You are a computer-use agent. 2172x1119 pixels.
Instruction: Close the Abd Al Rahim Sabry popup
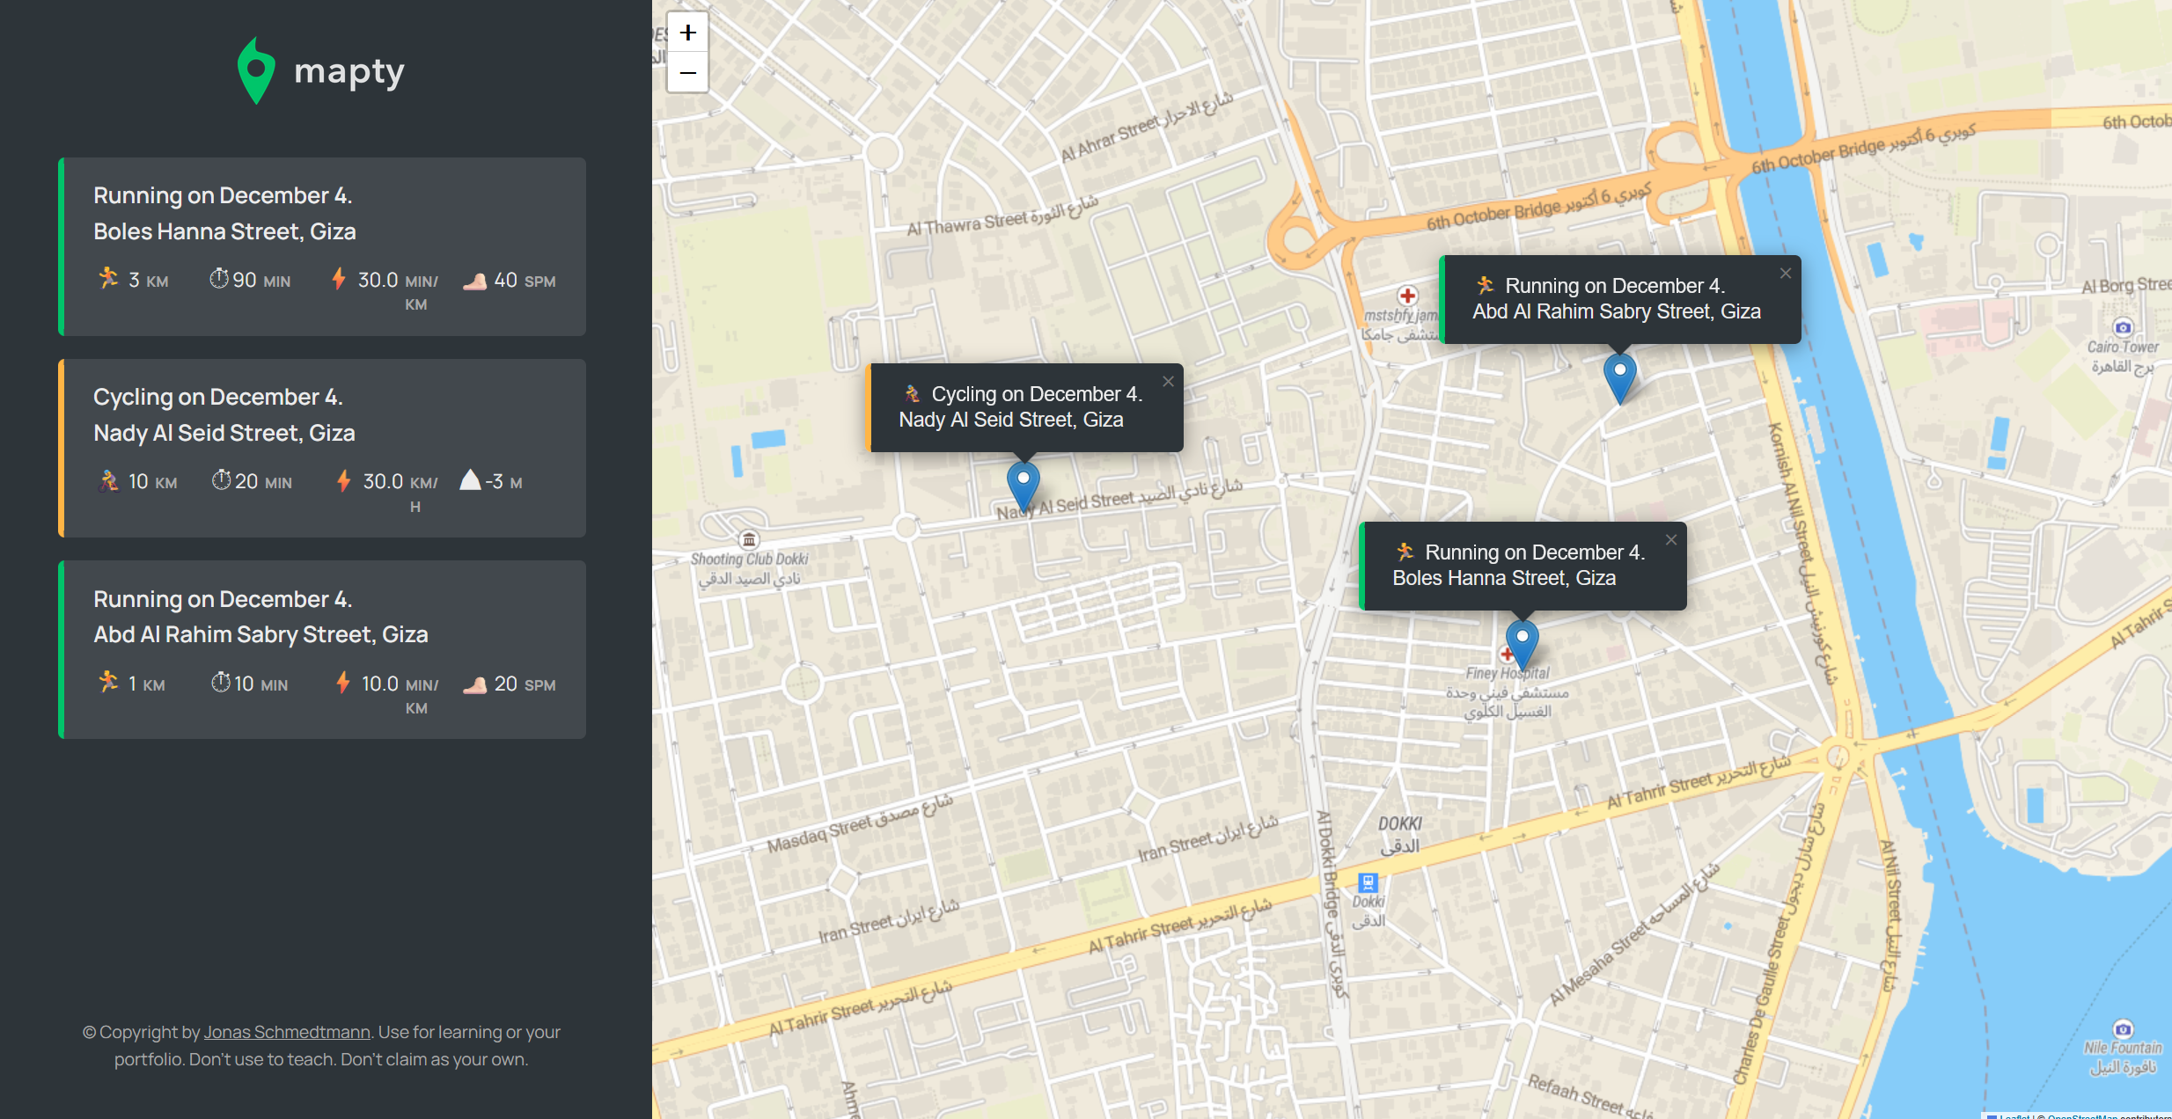(x=1786, y=274)
